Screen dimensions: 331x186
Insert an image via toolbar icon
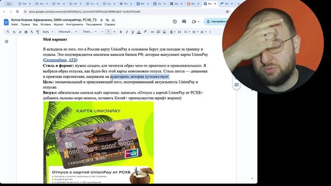pos(164,32)
